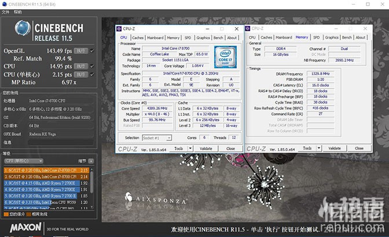Expand the Tools arrow in the left CPU-Z window

[190, 149]
